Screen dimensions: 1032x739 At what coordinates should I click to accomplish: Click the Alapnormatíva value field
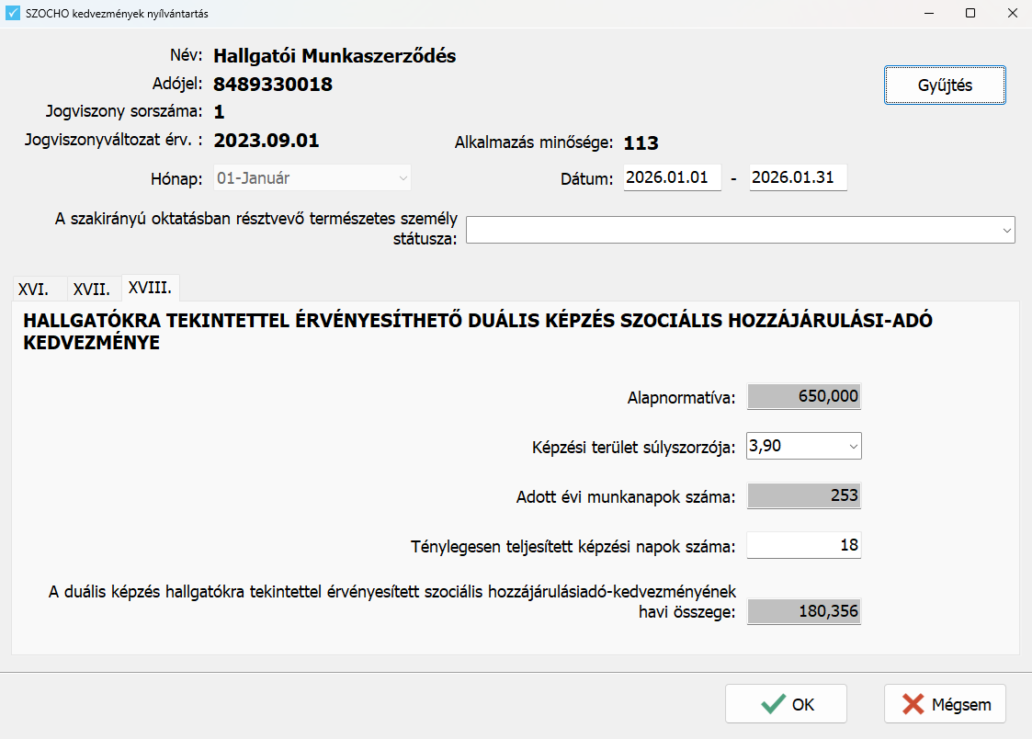pyautogui.click(x=804, y=397)
